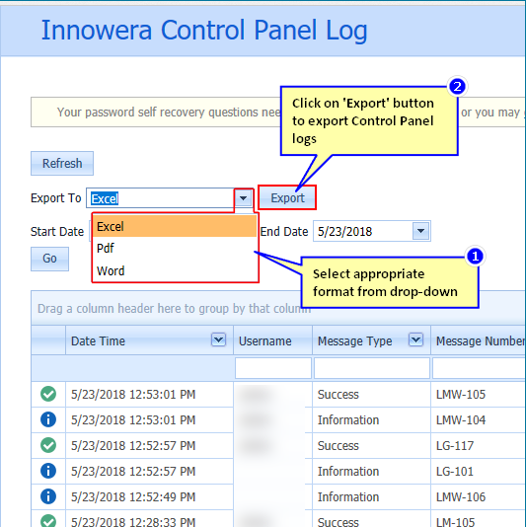Image resolution: width=526 pixels, height=527 pixels.
Task: Click the LM-105 message number cell
Action: (479, 518)
